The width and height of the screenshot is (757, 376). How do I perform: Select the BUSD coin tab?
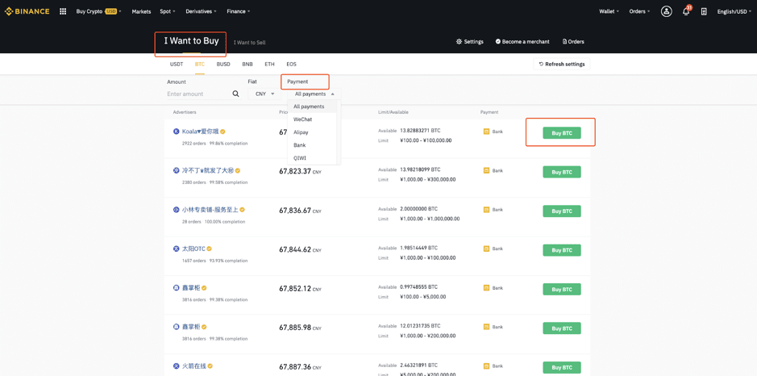click(x=223, y=64)
